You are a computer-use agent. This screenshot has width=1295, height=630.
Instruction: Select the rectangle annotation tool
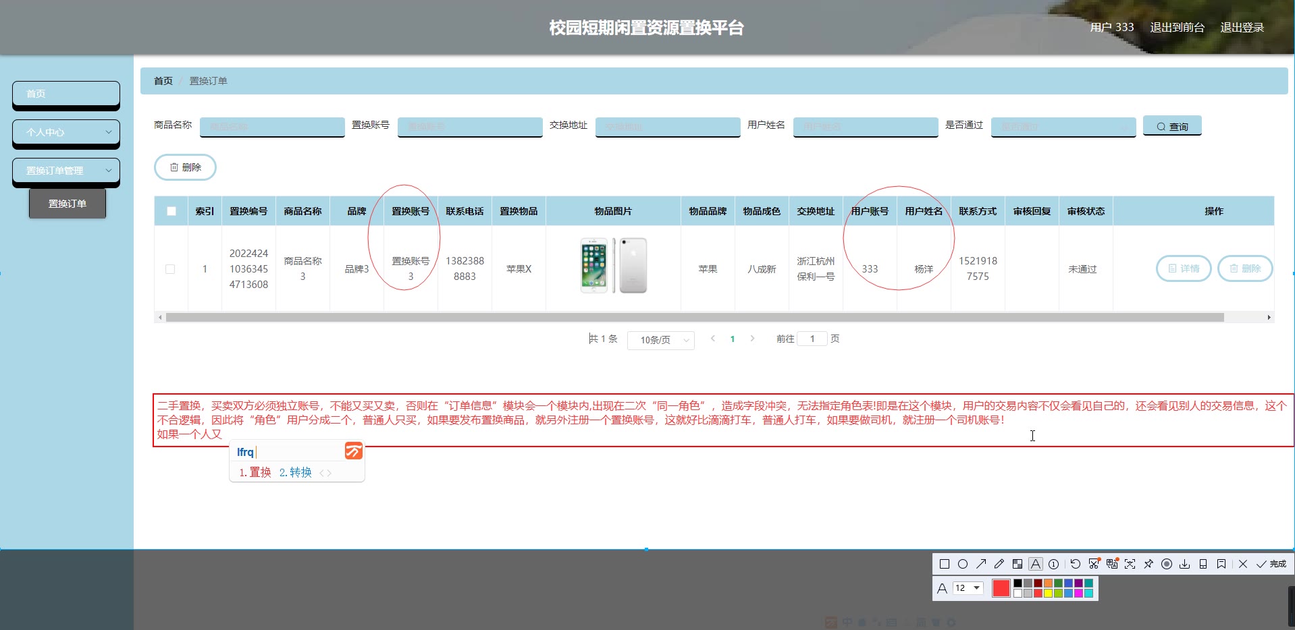[945, 564]
